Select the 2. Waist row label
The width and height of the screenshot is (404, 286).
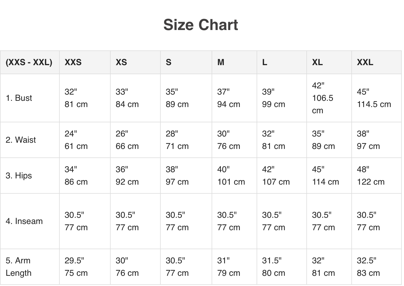(21, 140)
